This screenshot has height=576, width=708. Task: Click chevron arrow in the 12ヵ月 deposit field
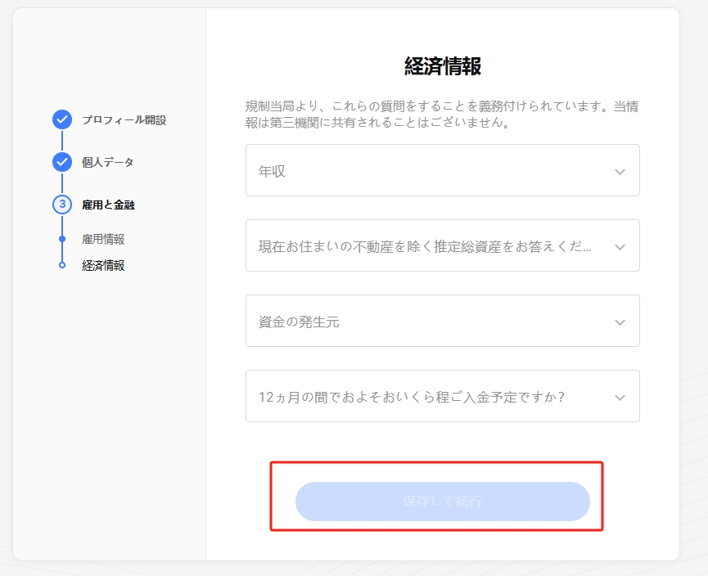point(620,398)
